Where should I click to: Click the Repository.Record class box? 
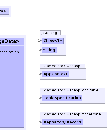62,122
